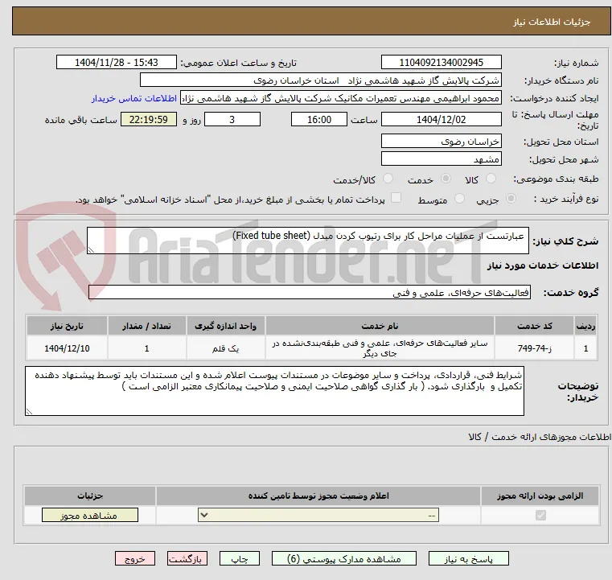Screen dimensions: 612x580
Task: Toggle the الزامی بودن ارائه مجوز checkbox
Action: (x=540, y=516)
